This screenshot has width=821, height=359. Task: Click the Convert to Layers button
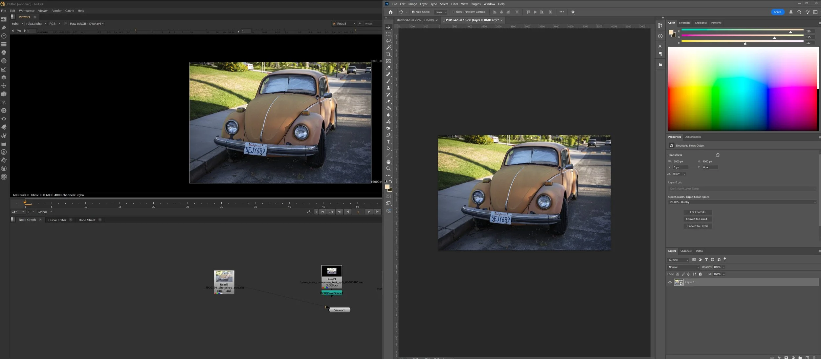(x=698, y=226)
